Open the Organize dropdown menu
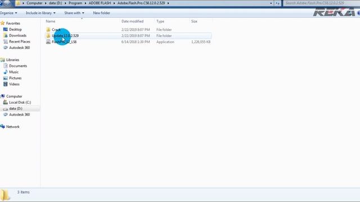360x202 pixels. 8,13
